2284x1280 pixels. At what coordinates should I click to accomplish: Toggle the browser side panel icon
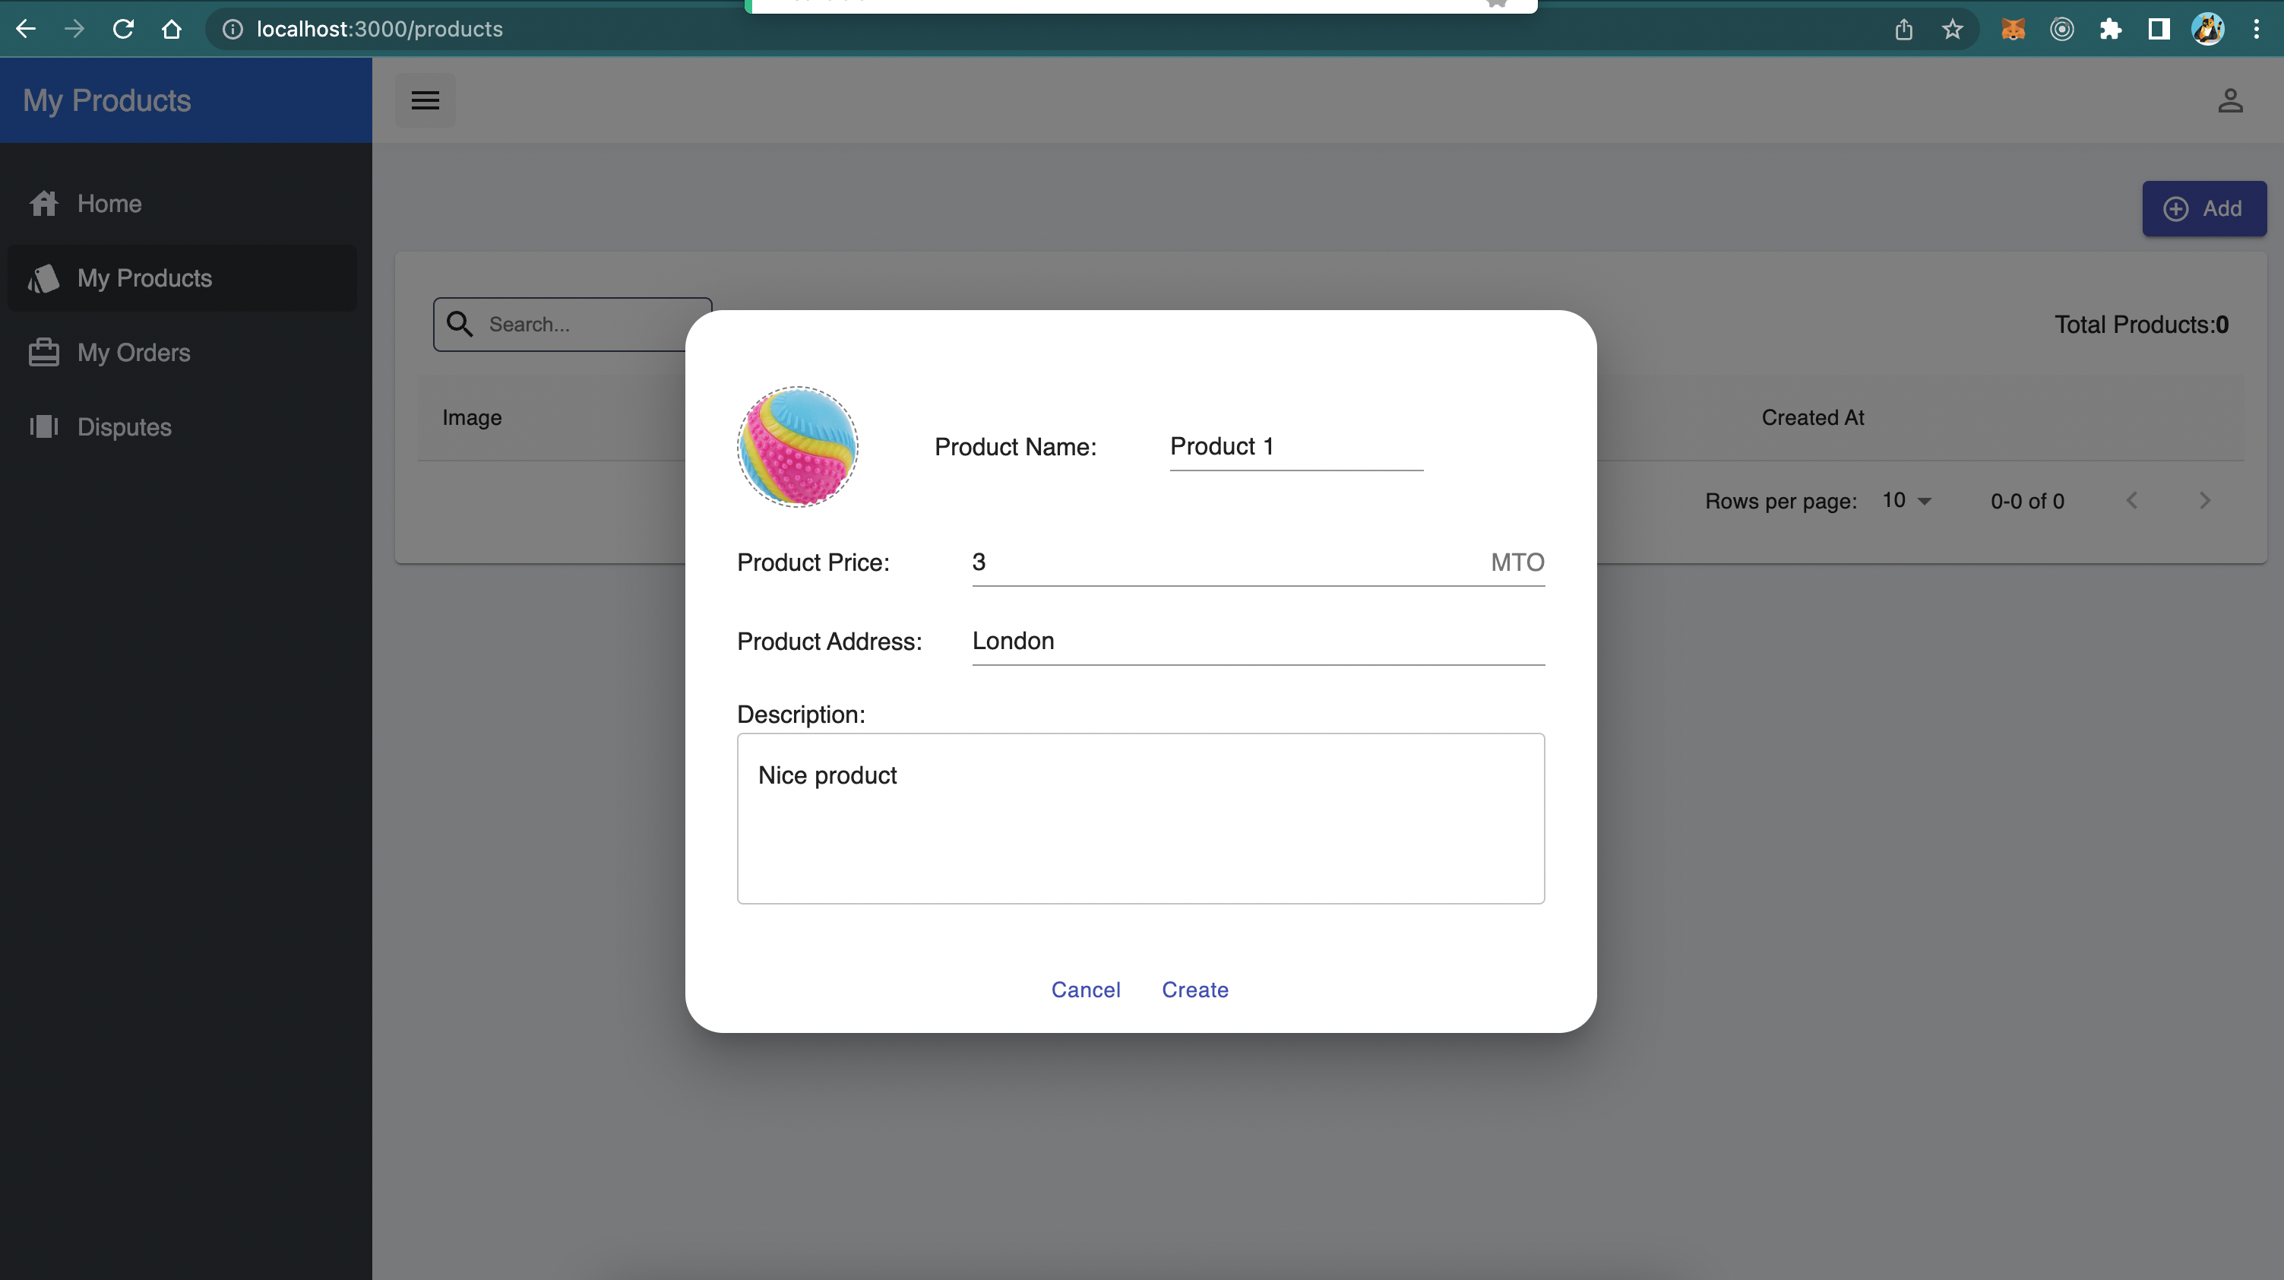tap(2158, 30)
